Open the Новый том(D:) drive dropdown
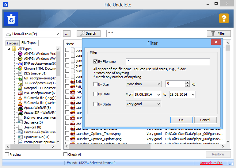236x168 pixels. 32,34
